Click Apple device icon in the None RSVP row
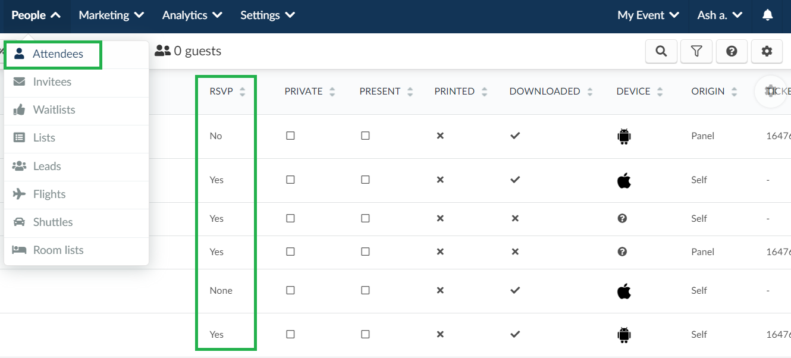Viewport: 791px width, 358px height. click(x=624, y=291)
